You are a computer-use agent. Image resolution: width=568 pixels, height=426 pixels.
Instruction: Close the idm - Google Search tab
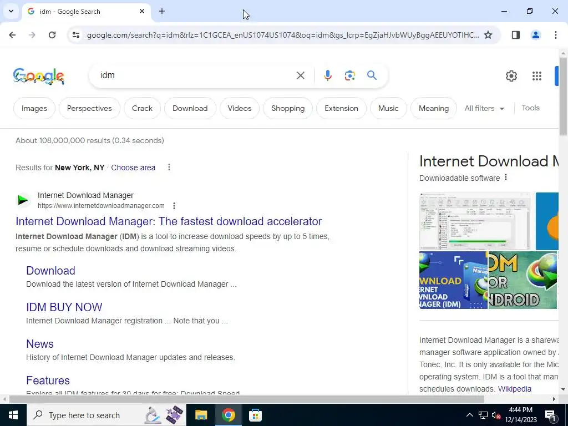[x=142, y=11]
